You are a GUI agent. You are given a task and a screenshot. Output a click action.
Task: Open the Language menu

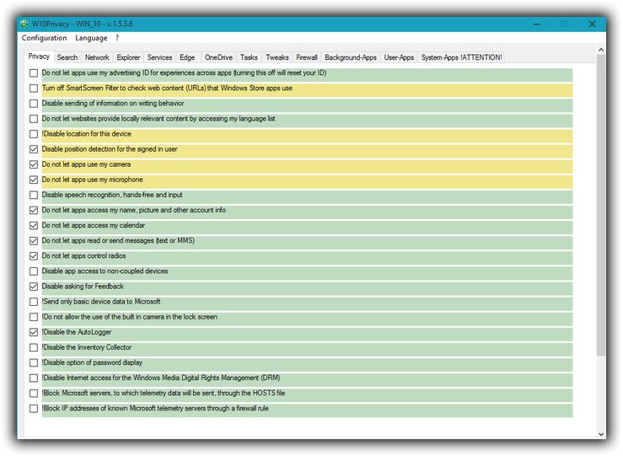pyautogui.click(x=91, y=38)
